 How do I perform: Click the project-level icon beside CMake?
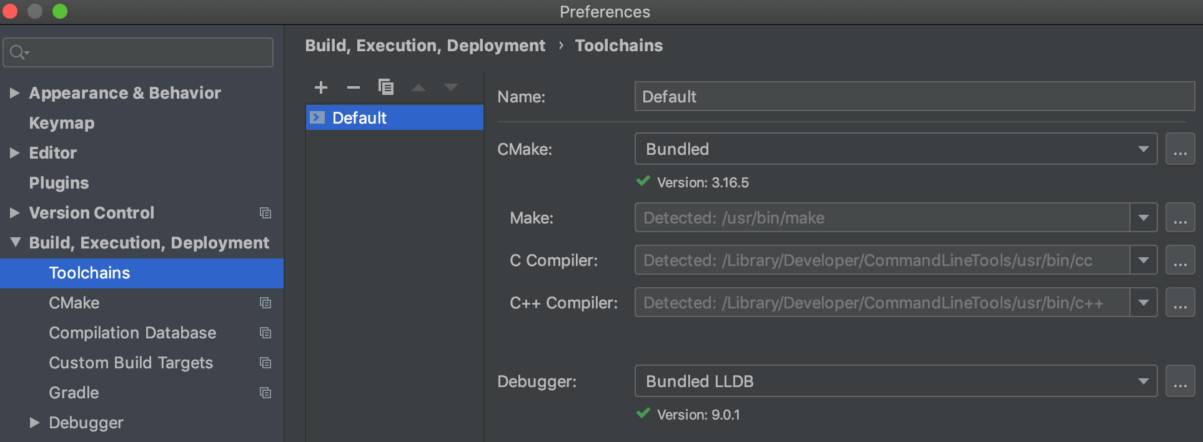[265, 303]
